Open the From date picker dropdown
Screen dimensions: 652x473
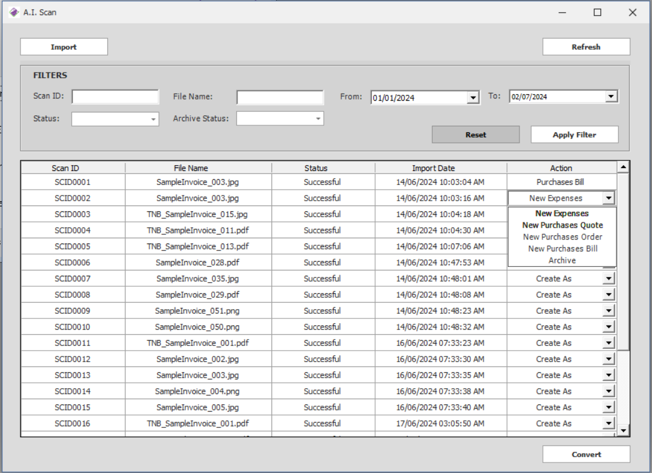pyautogui.click(x=473, y=98)
